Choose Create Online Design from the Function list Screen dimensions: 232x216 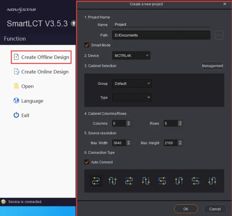click(41, 72)
